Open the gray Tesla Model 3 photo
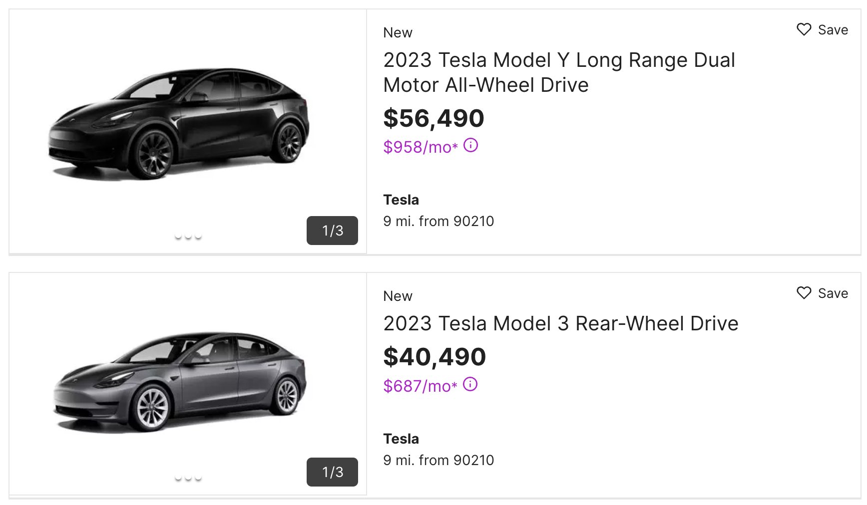The image size is (867, 505). tap(180, 382)
